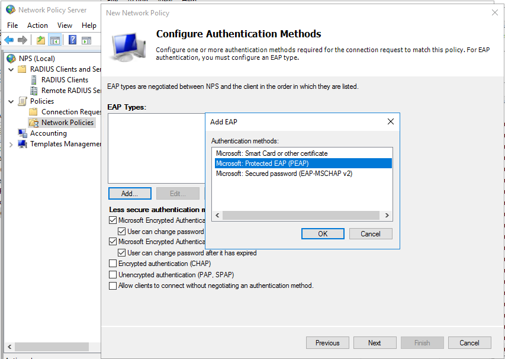
Task: Click the RADIUS Clients and Servers folder icon
Action: coord(22,69)
